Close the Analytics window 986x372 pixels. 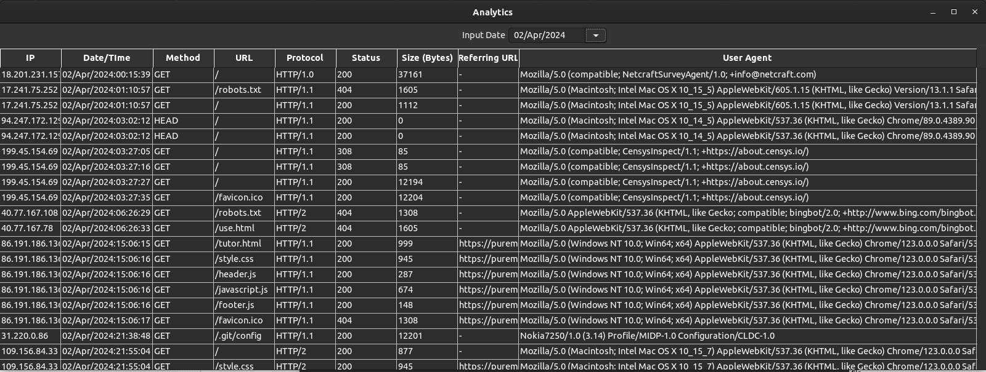[974, 12]
